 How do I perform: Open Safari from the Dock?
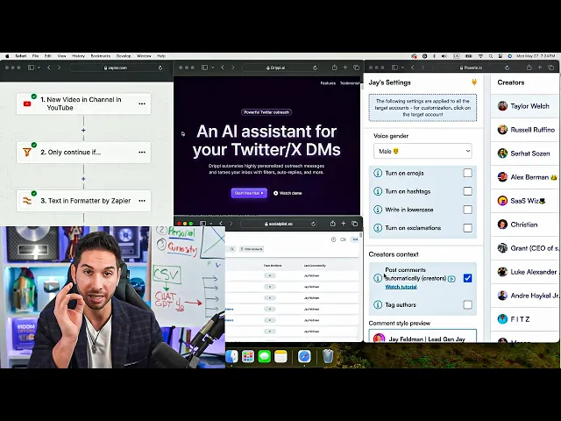[304, 356]
